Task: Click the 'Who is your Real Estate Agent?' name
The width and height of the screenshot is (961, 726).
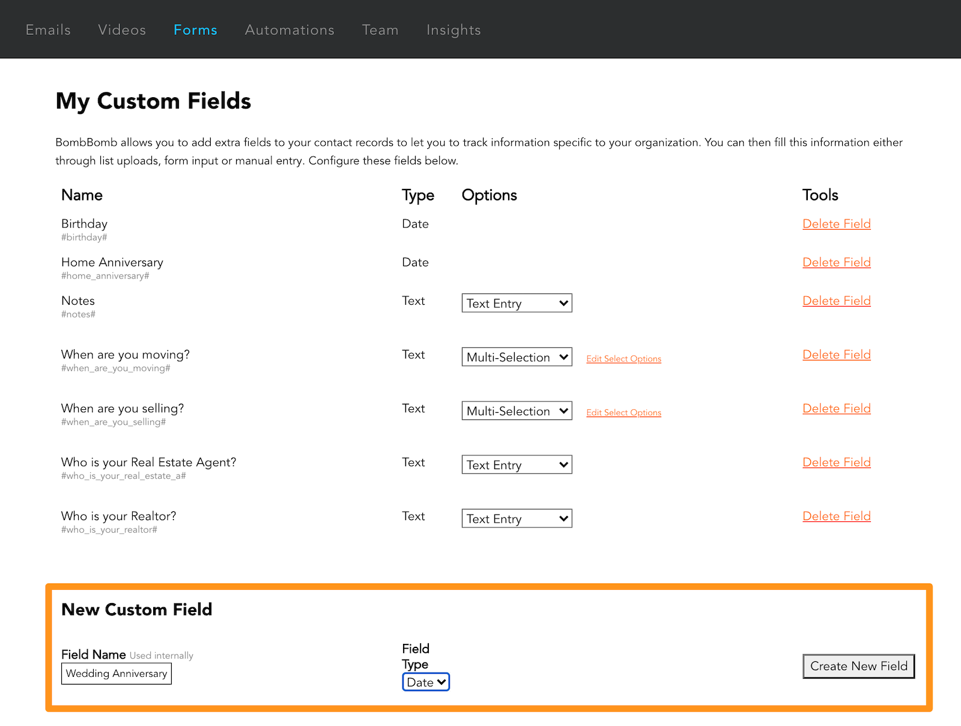Action: (x=149, y=463)
